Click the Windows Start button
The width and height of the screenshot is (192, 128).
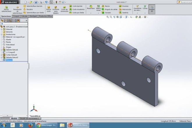(4, 125)
